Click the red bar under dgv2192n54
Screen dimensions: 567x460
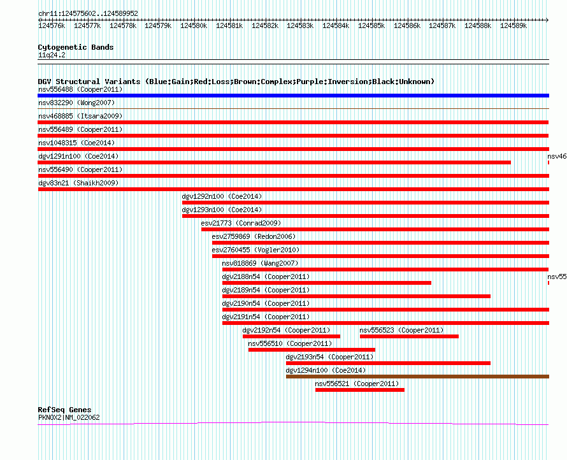(x=291, y=336)
